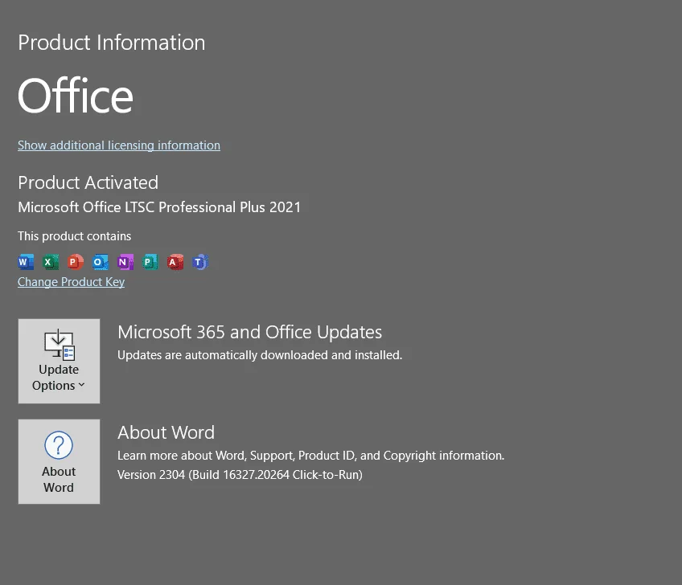This screenshot has width=682, height=585.
Task: Click the Teams app icon
Action: 200,262
